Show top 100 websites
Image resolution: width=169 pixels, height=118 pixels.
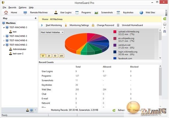pyautogui.click(x=61, y=56)
